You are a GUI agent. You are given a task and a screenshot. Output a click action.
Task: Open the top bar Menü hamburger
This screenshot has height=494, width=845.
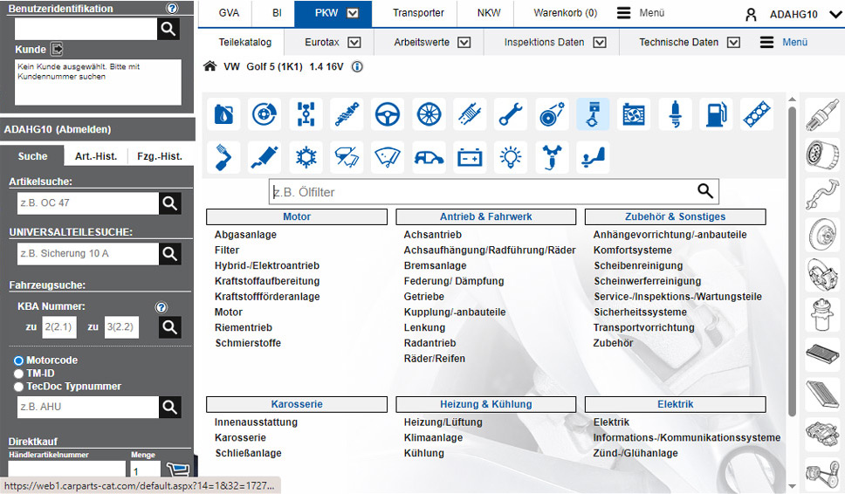click(x=641, y=13)
